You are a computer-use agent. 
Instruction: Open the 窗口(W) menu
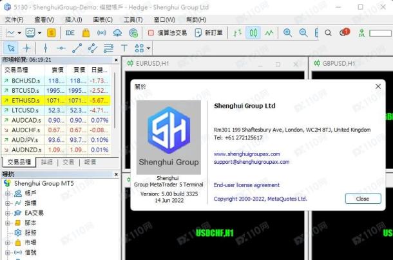coord(164,19)
